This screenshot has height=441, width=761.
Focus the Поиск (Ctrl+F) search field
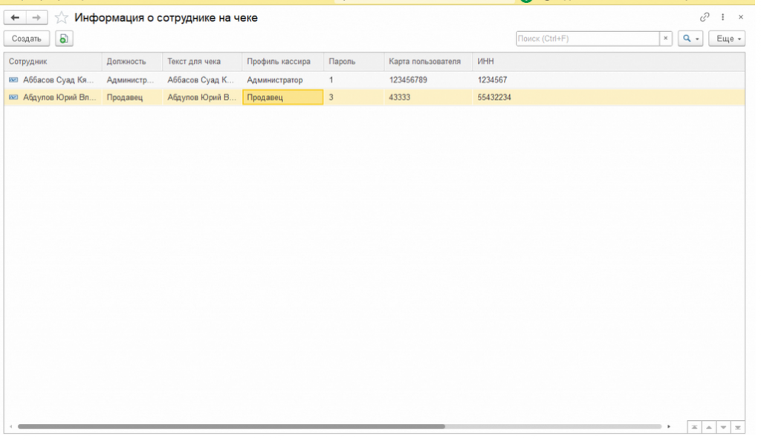(587, 39)
